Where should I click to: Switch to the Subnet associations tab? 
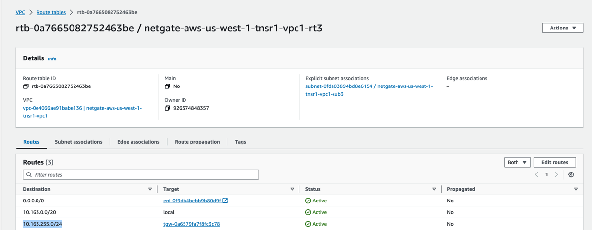pyautogui.click(x=78, y=142)
